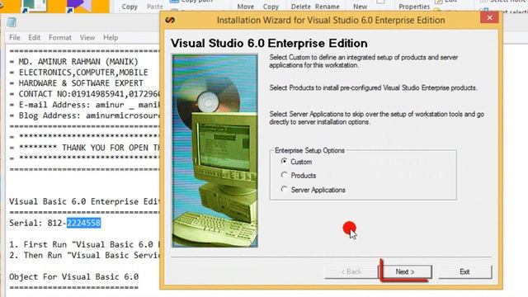Click the 'HARDWARE & SOFTWARE EXPERT' line

click(81, 83)
